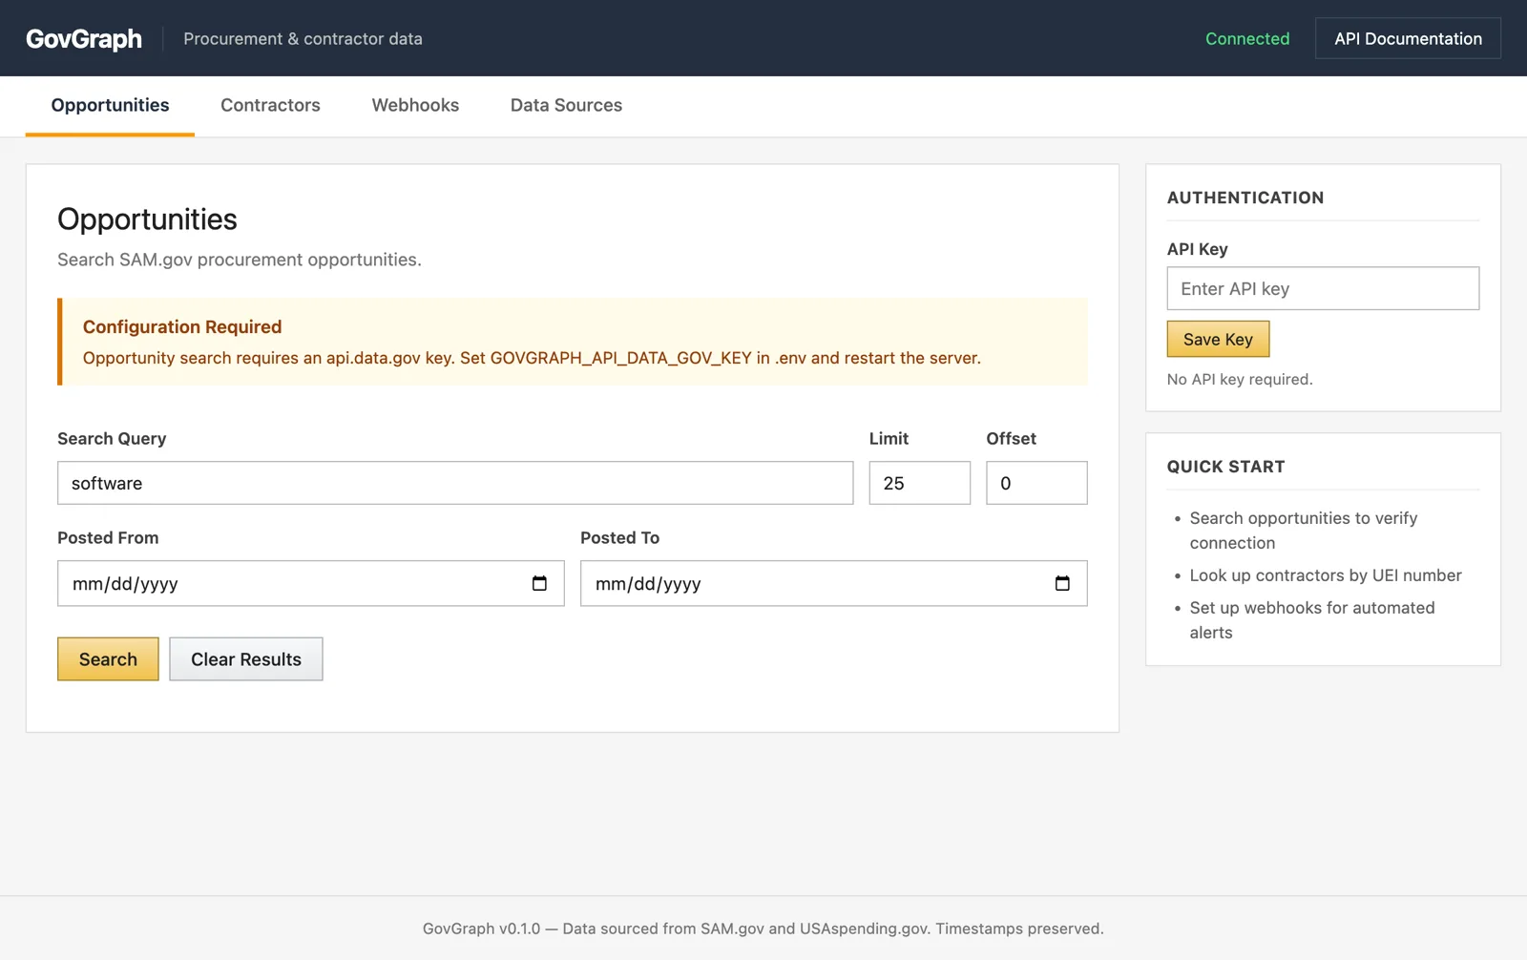This screenshot has height=960, width=1527.
Task: Click the Opportunities page heading
Action: click(147, 219)
